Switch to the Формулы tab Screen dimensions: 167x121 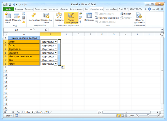(53, 9)
